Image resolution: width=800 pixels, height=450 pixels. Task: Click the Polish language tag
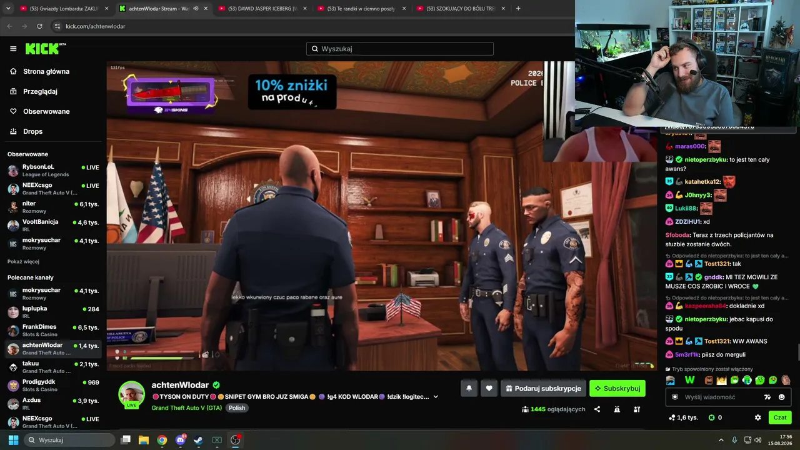pyautogui.click(x=237, y=407)
